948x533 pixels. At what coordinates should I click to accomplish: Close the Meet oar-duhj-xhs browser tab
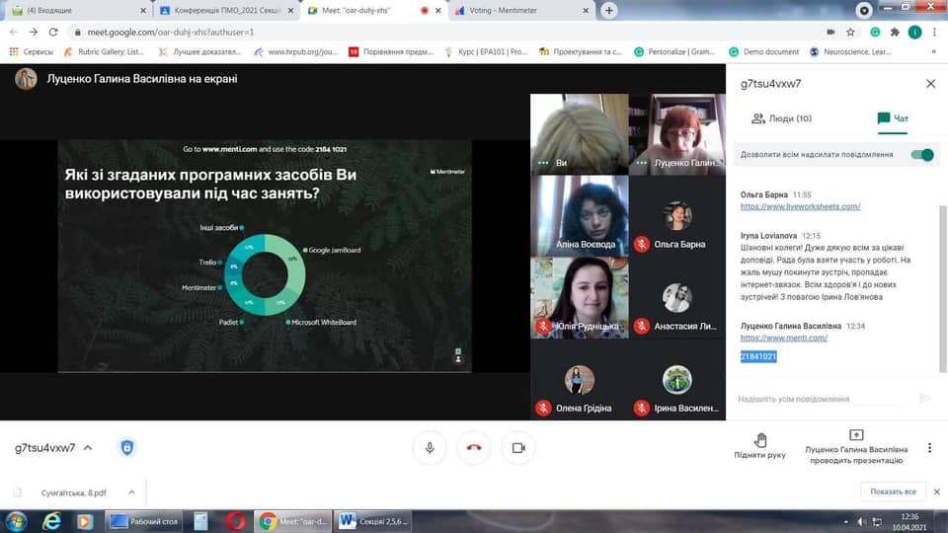pyautogui.click(x=438, y=10)
